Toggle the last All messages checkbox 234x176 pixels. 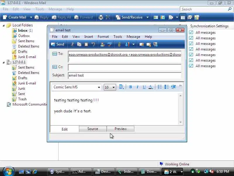[x=191, y=66]
